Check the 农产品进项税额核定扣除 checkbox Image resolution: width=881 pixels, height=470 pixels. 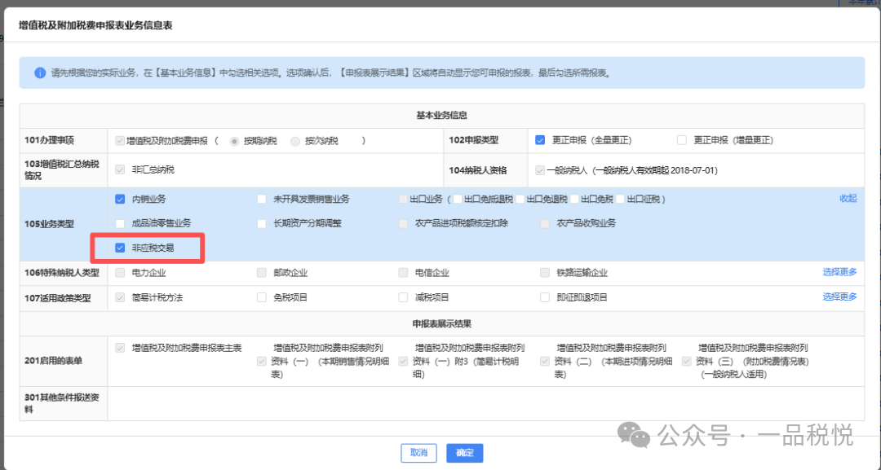pyautogui.click(x=403, y=223)
